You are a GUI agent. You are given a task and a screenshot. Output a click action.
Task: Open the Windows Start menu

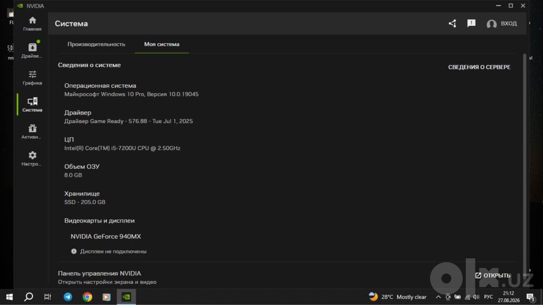click(9, 297)
